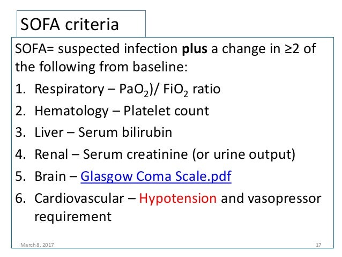This screenshot has height=257, width=342.
Task: Click the red Hypotension word
Action: coord(178,199)
